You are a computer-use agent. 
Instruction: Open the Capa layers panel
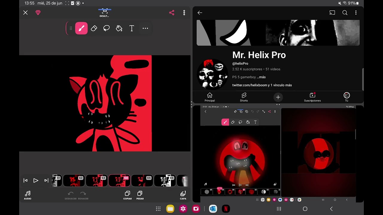coord(183,195)
